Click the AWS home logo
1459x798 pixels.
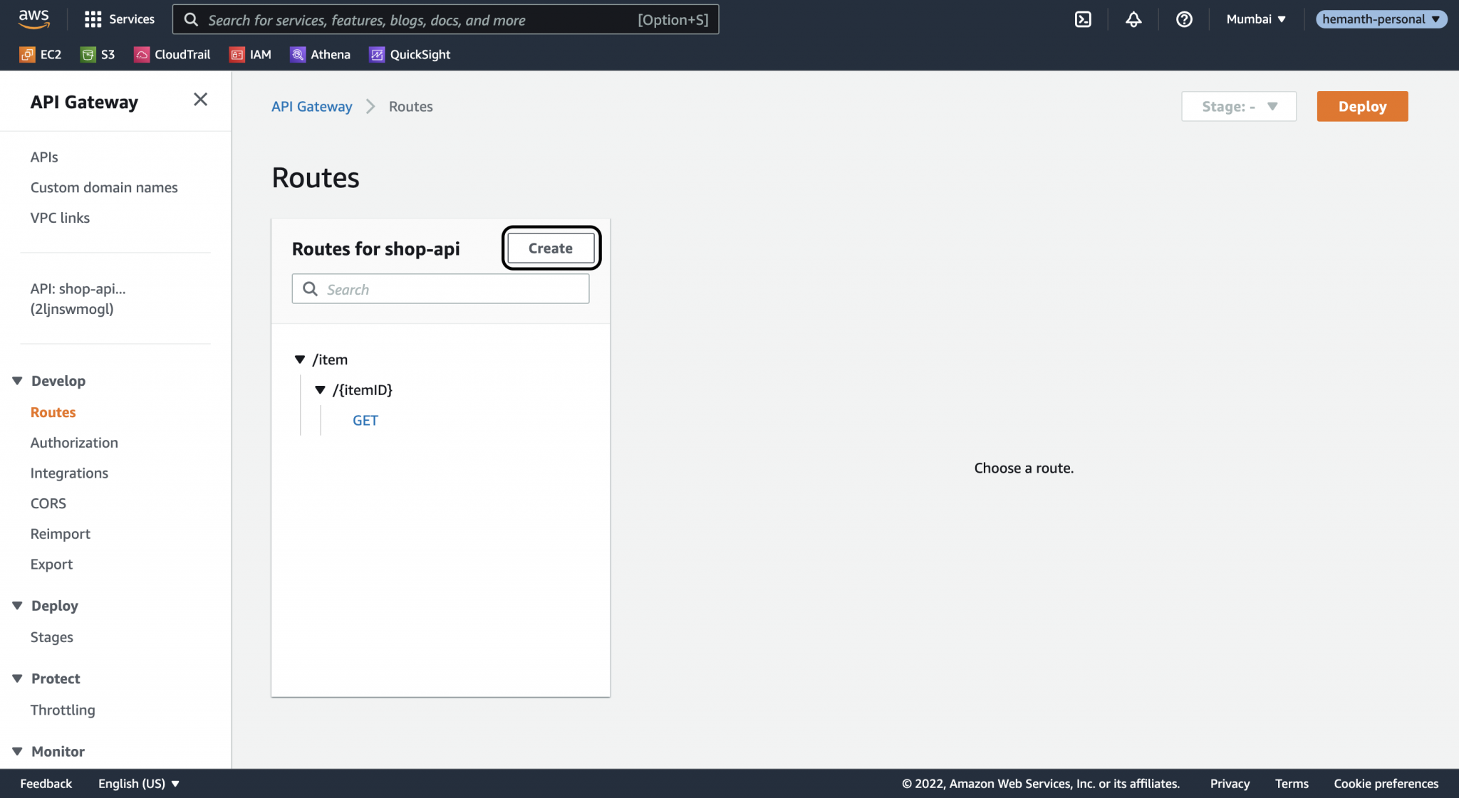[33, 19]
